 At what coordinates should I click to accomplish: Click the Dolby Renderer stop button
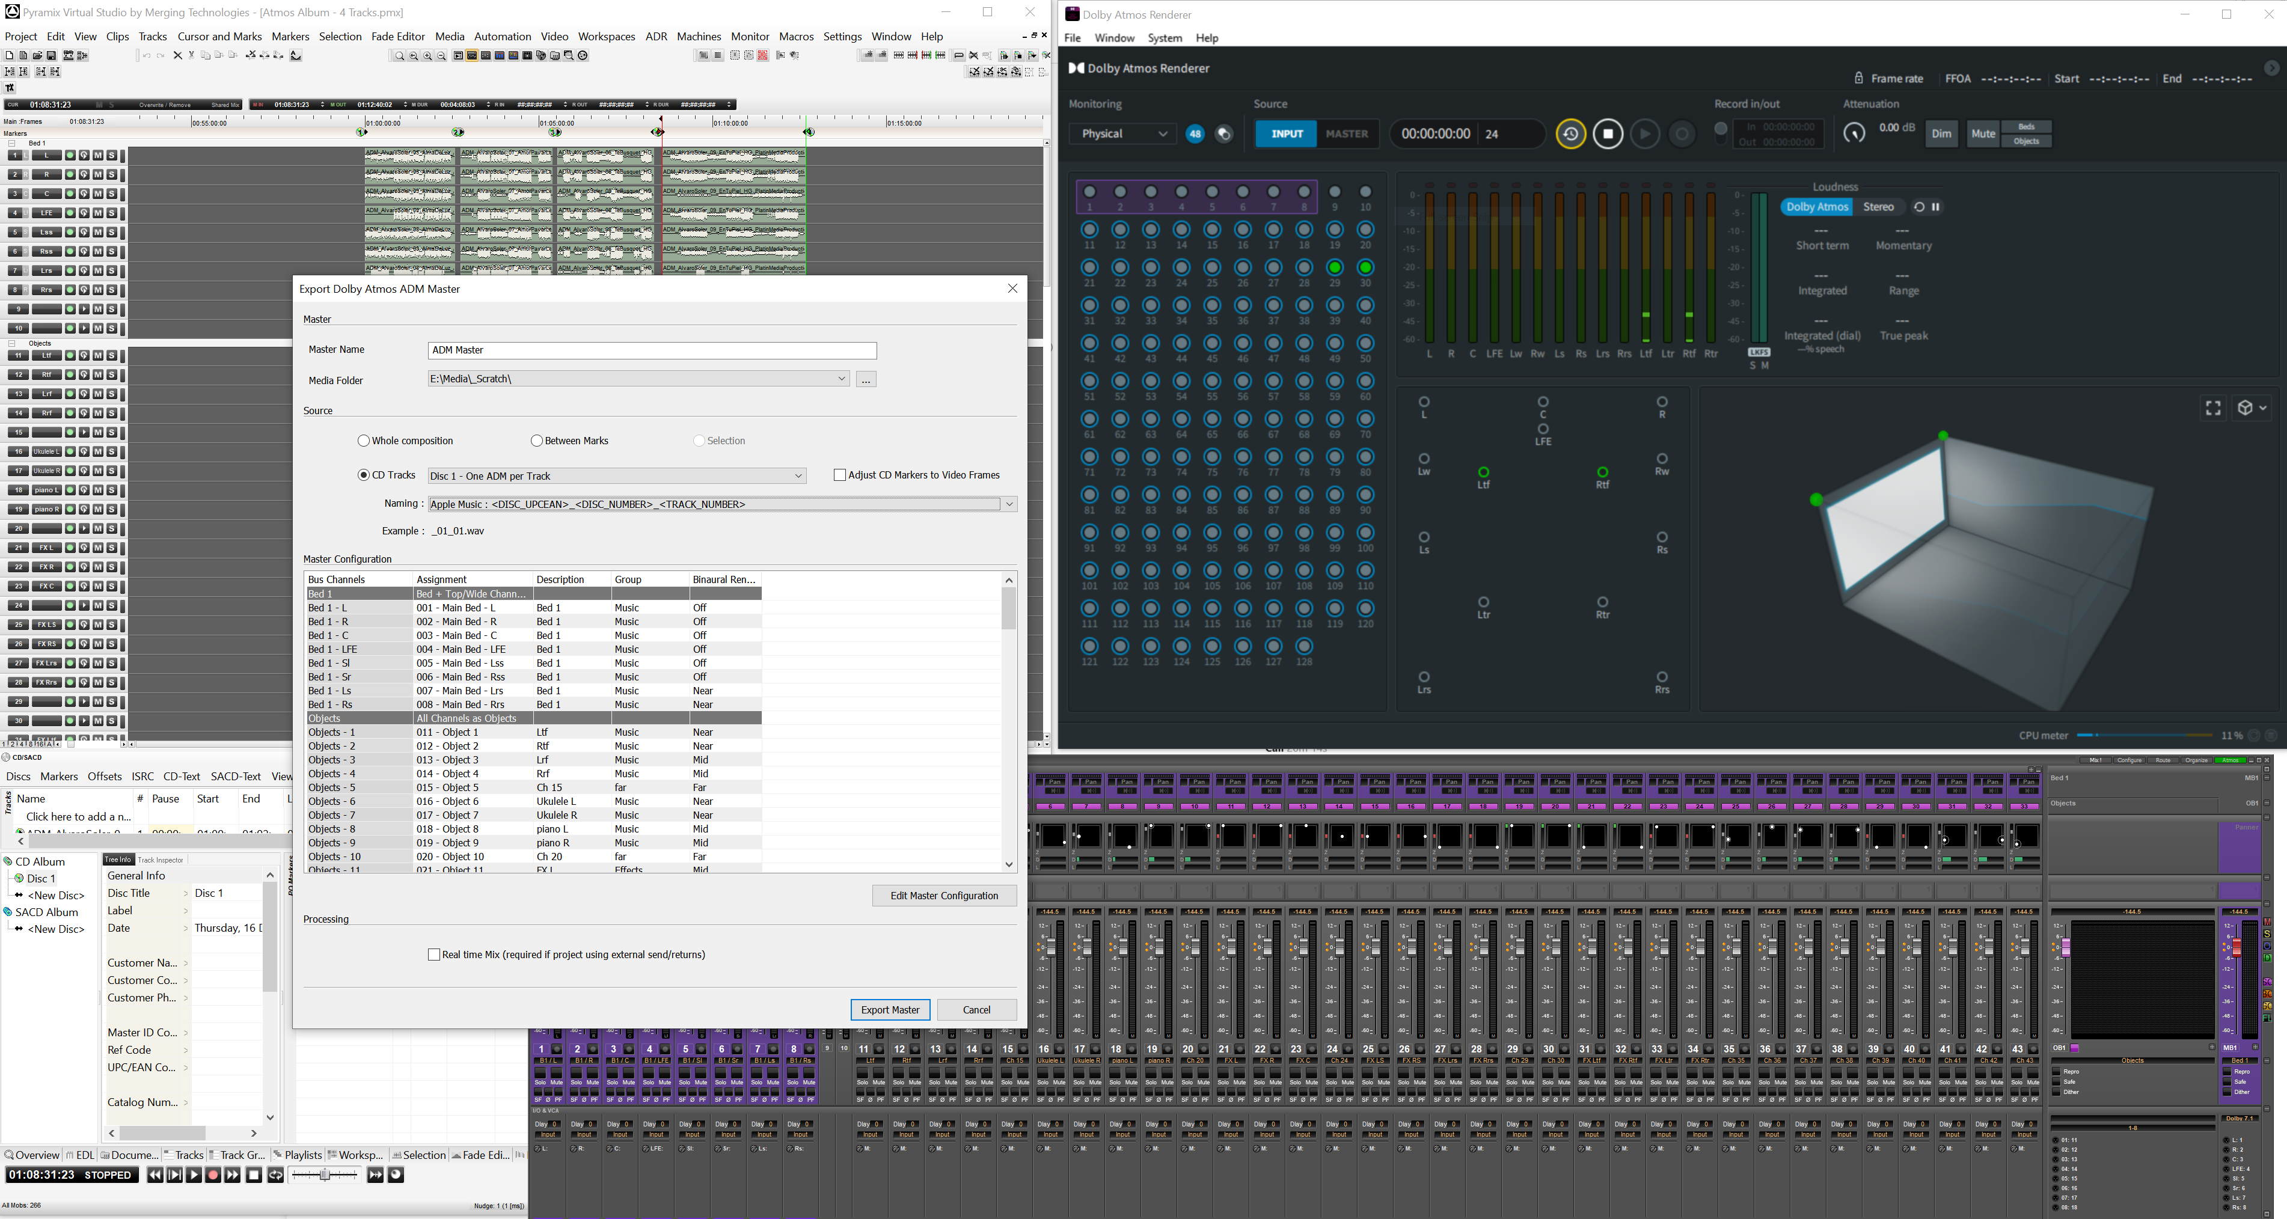1607,134
